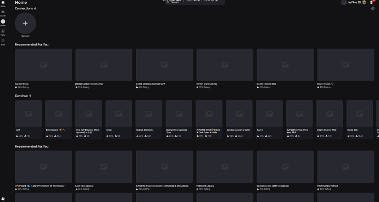Open the Death Chance RNG recommended thumbnail

coord(285,65)
